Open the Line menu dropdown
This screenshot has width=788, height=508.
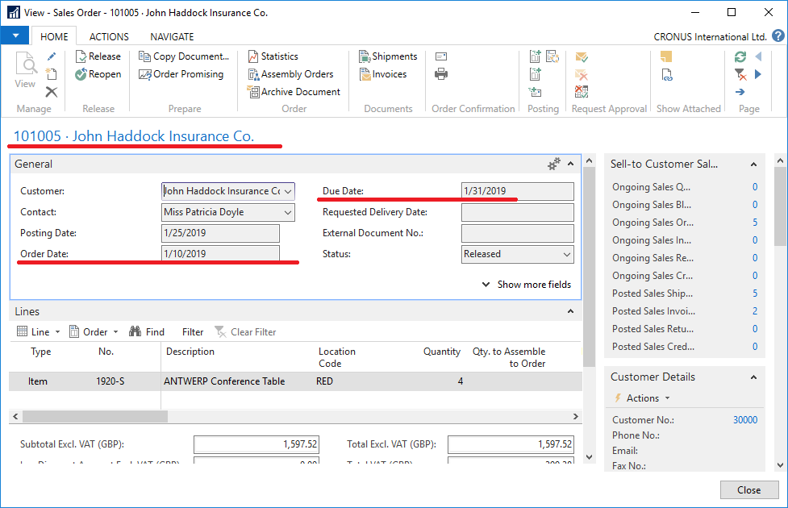click(x=39, y=331)
